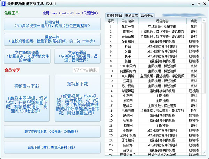Open 短视频下载 module
Viewport: 209px width, 159px height.
[x=78, y=98]
